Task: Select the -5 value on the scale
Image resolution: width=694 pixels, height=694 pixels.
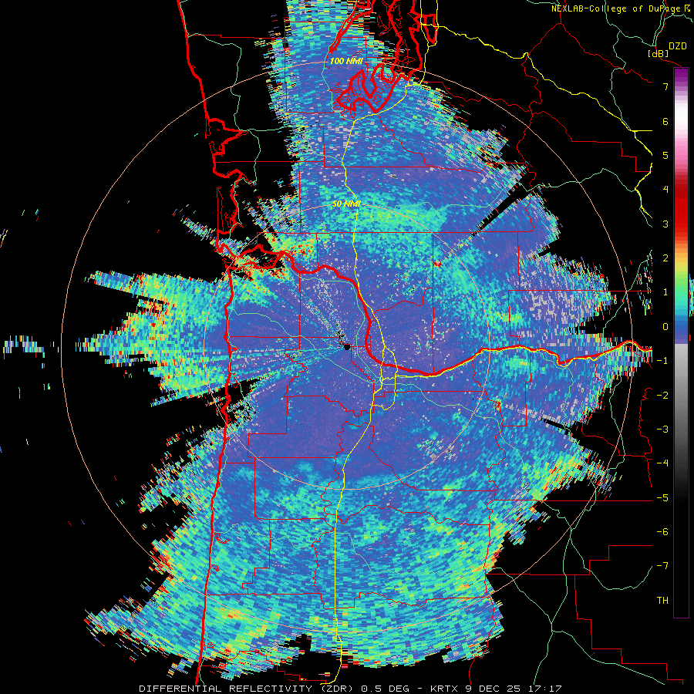Action: coord(662,498)
